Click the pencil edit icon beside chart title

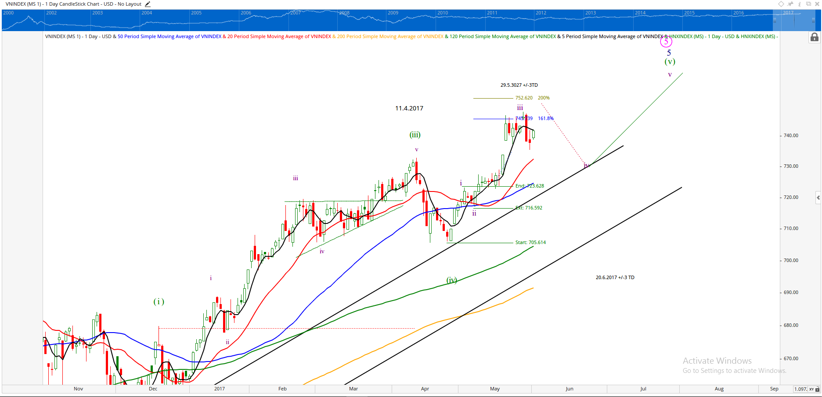148,4
